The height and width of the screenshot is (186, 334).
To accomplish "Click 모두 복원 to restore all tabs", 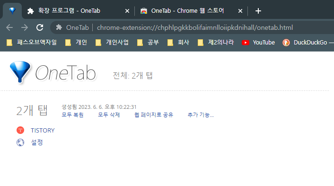I will 72,115.
